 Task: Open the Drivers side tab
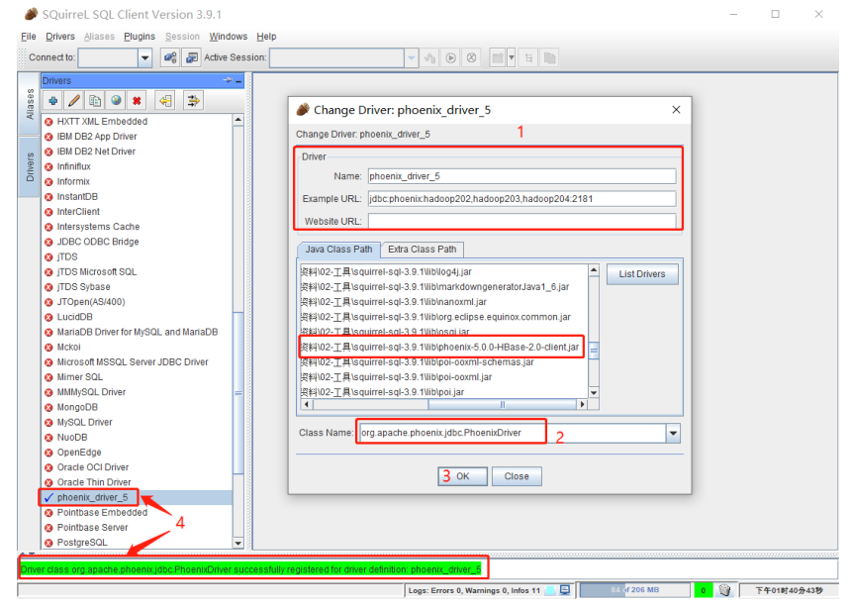pyautogui.click(x=30, y=166)
